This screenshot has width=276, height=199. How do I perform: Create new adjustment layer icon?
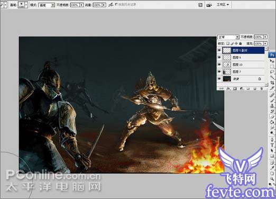click(x=242, y=88)
